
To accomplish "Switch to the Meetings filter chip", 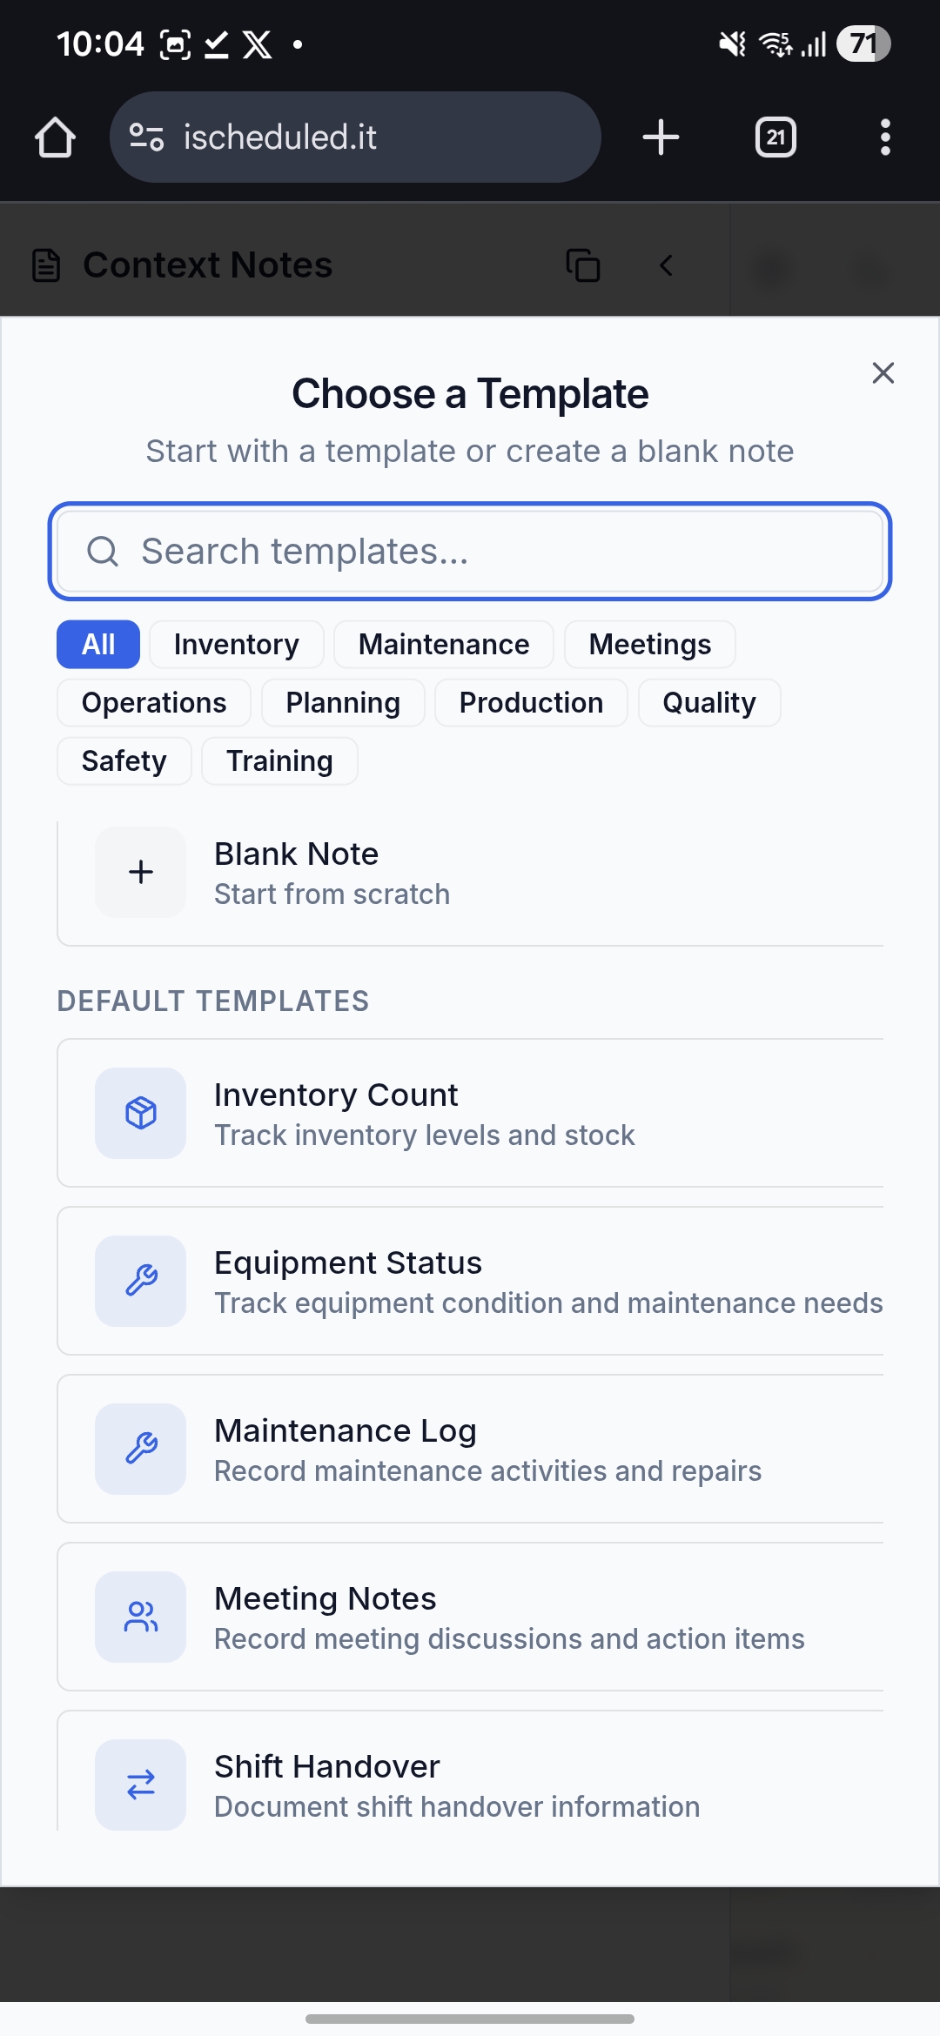I will pyautogui.click(x=649, y=645).
